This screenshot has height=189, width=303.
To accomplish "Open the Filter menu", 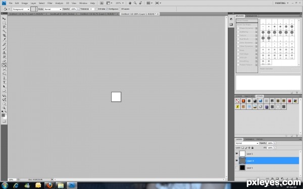I will click(50, 4).
